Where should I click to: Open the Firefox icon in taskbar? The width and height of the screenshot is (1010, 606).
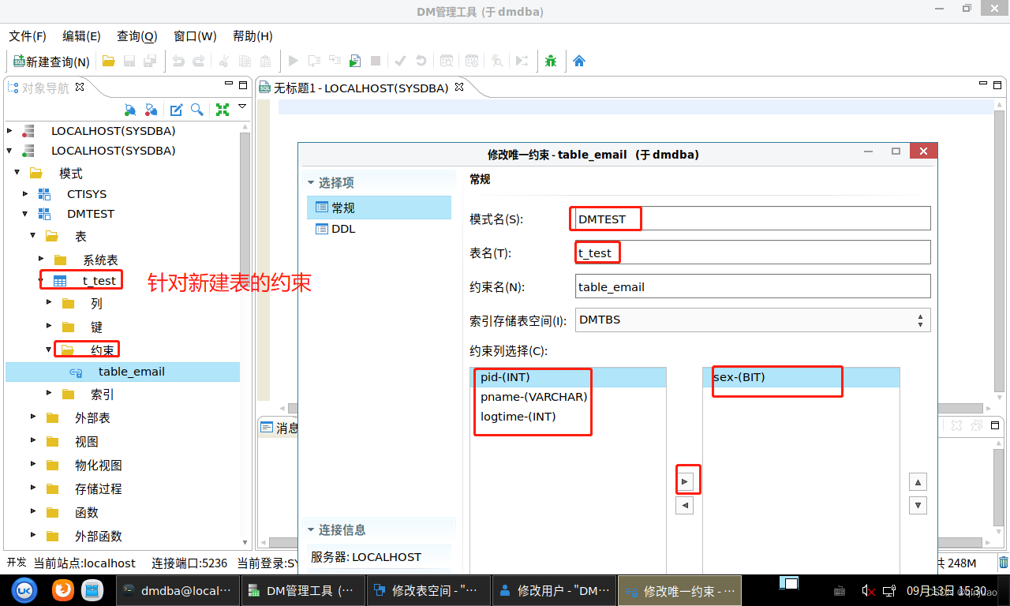click(x=62, y=590)
